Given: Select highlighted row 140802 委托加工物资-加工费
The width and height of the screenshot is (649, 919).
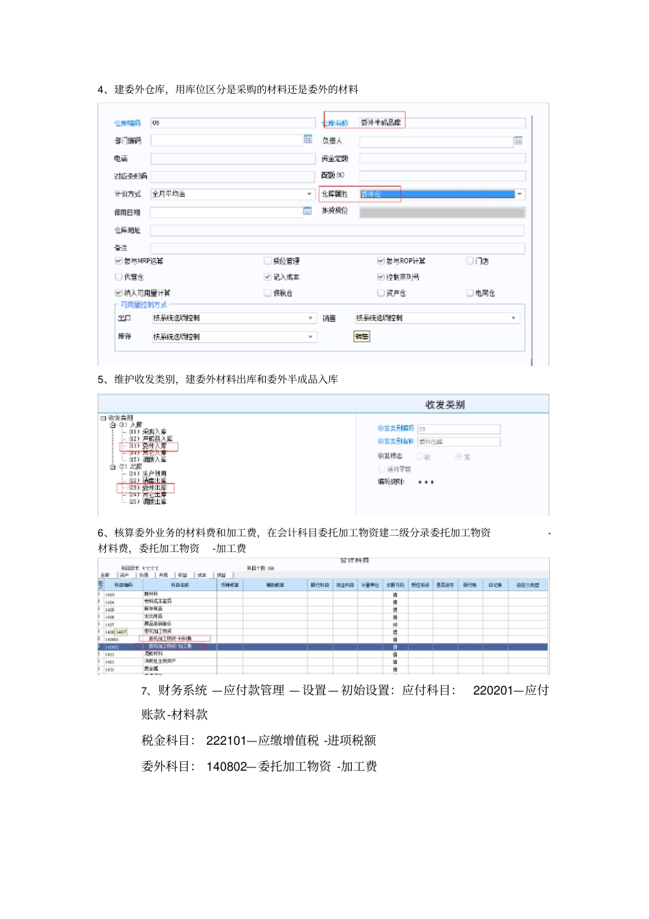Looking at the screenshot, I should coord(324,646).
